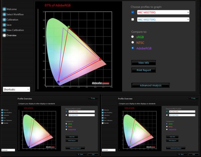Open the second profile dropdown in the sRGB window
201x157 pixels.
point(182,115)
